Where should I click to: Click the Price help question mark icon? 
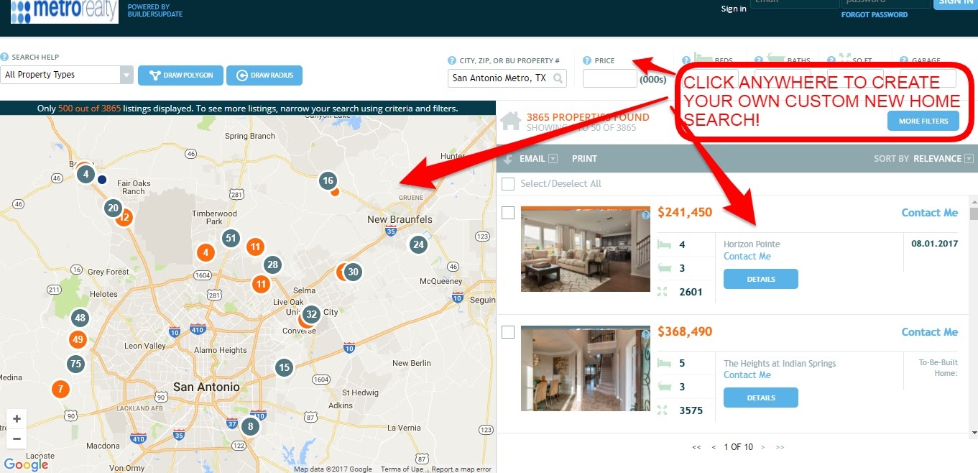(587, 61)
